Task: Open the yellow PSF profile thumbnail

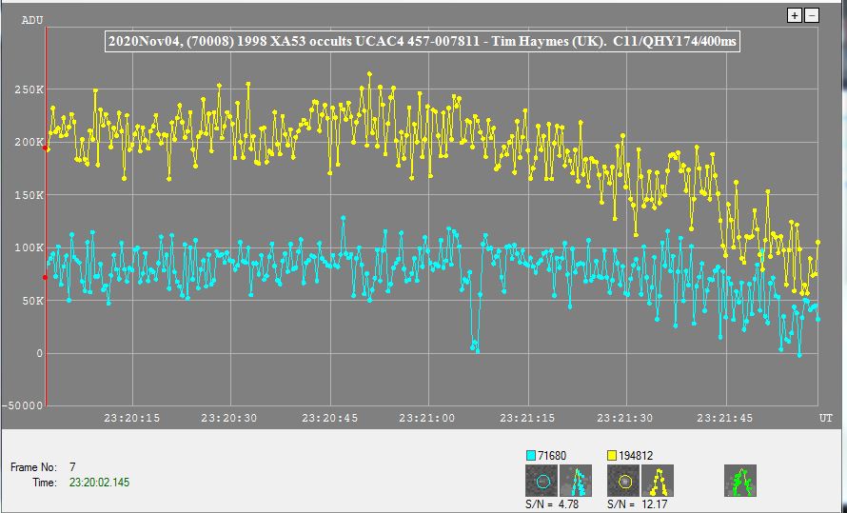Action: pos(658,481)
